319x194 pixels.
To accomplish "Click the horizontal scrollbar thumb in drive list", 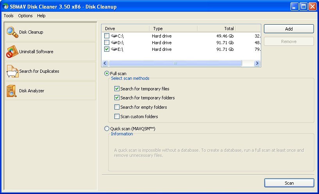I will point(175,63).
